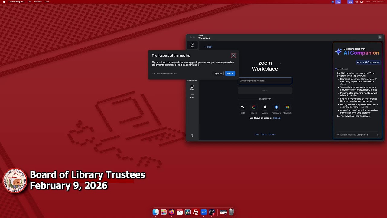Open the Home tab in the Zoom sidebar

(x=192, y=45)
